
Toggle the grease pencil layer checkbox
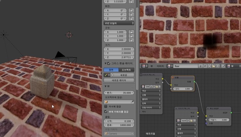(109, 63)
